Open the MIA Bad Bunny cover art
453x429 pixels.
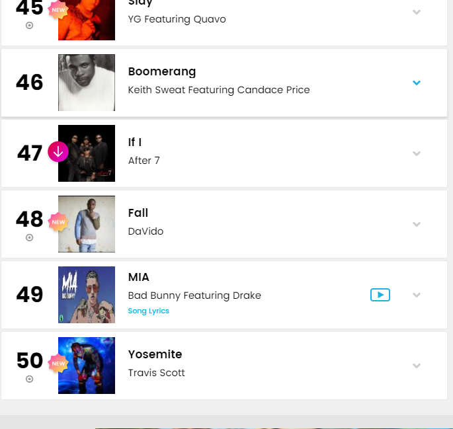[87, 295]
